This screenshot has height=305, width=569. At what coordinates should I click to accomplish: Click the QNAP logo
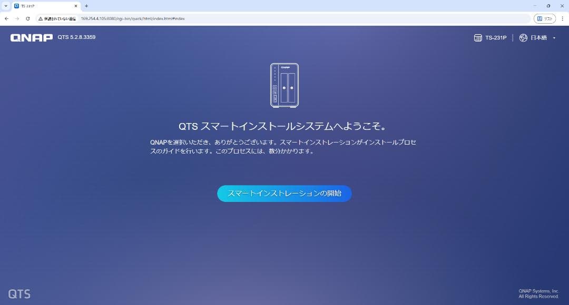click(31, 38)
